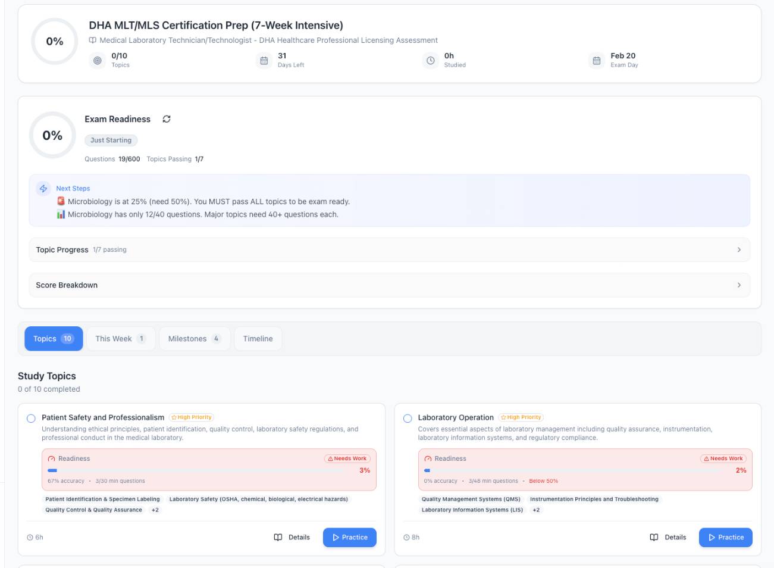Click the target icon next to 0/10 Topics
This screenshot has height=568, width=774.
[98, 60]
